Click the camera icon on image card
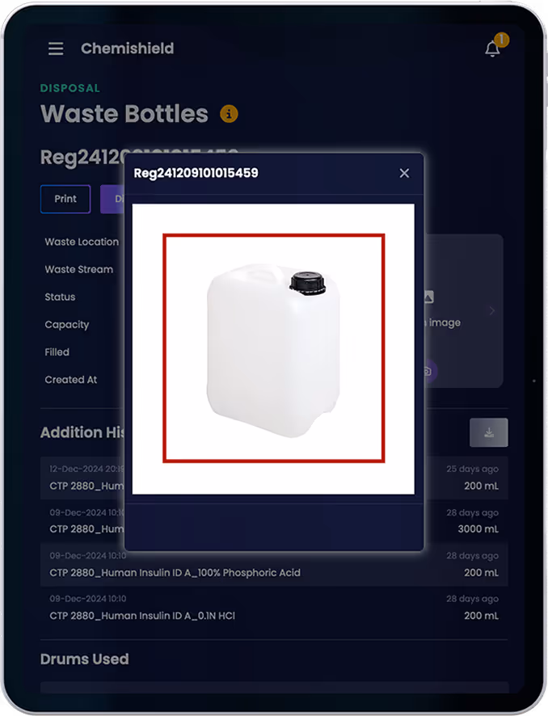548x716 pixels. (429, 371)
